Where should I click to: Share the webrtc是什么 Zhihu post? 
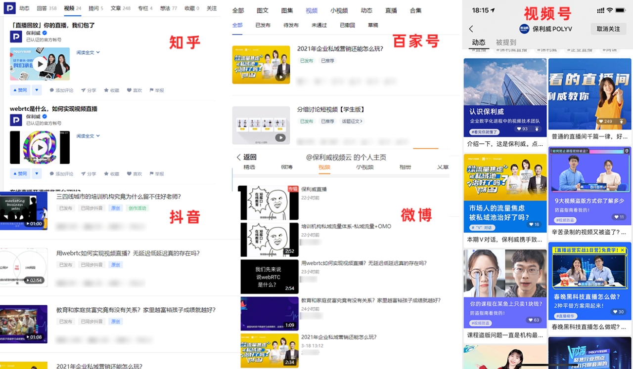click(89, 174)
